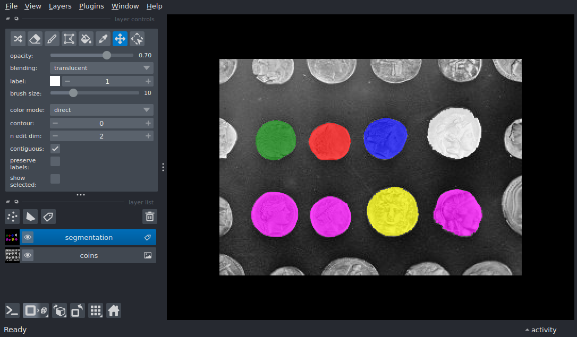Delete selected layer with trash icon
This screenshot has height=337, width=577.
[150, 217]
